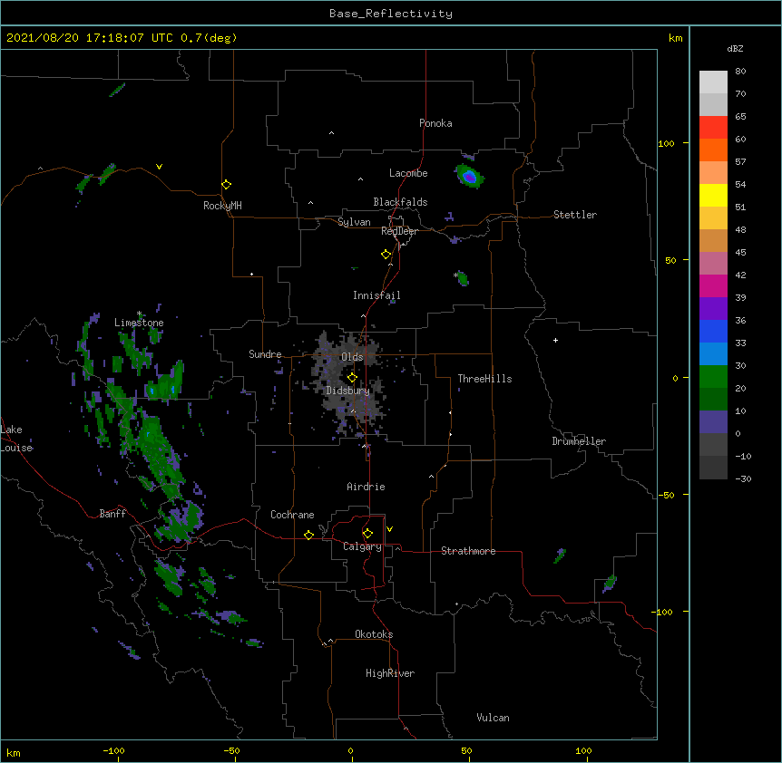782x763 pixels.
Task: Click the small green echo southeast of RedDeer
Action: 463,278
